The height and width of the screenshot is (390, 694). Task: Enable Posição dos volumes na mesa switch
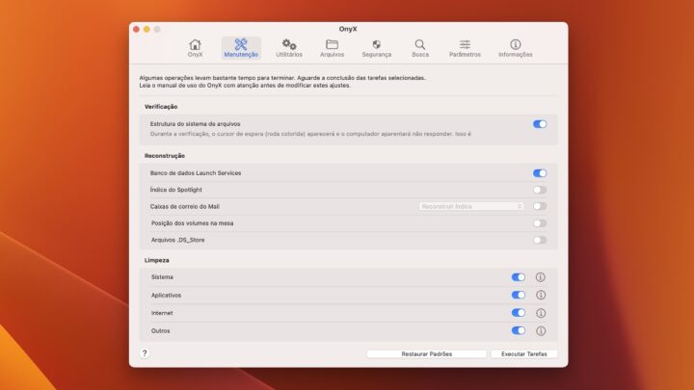540,223
